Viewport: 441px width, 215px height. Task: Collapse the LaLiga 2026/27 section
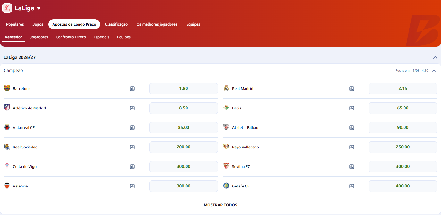click(x=435, y=58)
